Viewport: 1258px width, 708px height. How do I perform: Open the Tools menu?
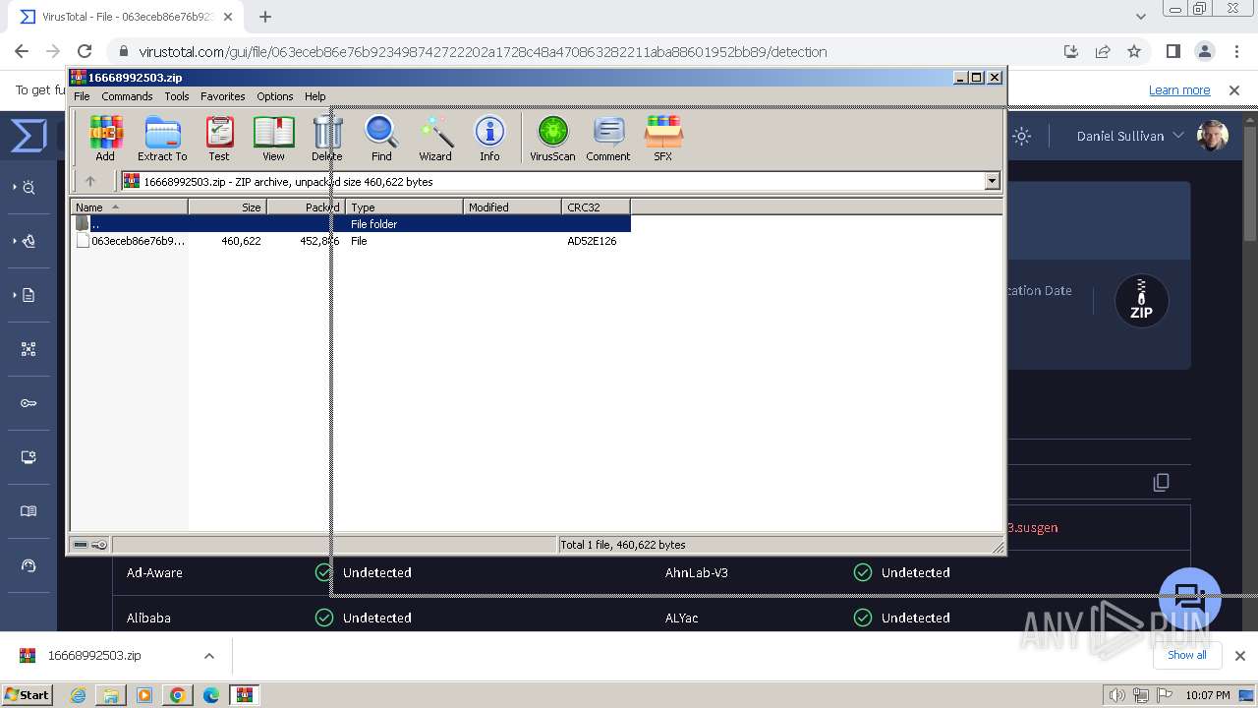(x=177, y=96)
